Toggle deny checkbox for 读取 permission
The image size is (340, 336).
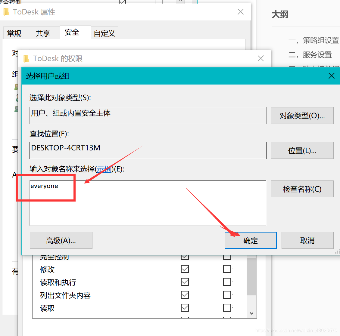pyautogui.click(x=227, y=308)
